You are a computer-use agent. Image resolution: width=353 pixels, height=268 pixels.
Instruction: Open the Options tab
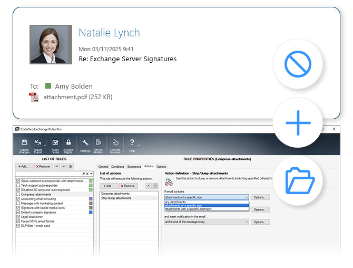161,167
